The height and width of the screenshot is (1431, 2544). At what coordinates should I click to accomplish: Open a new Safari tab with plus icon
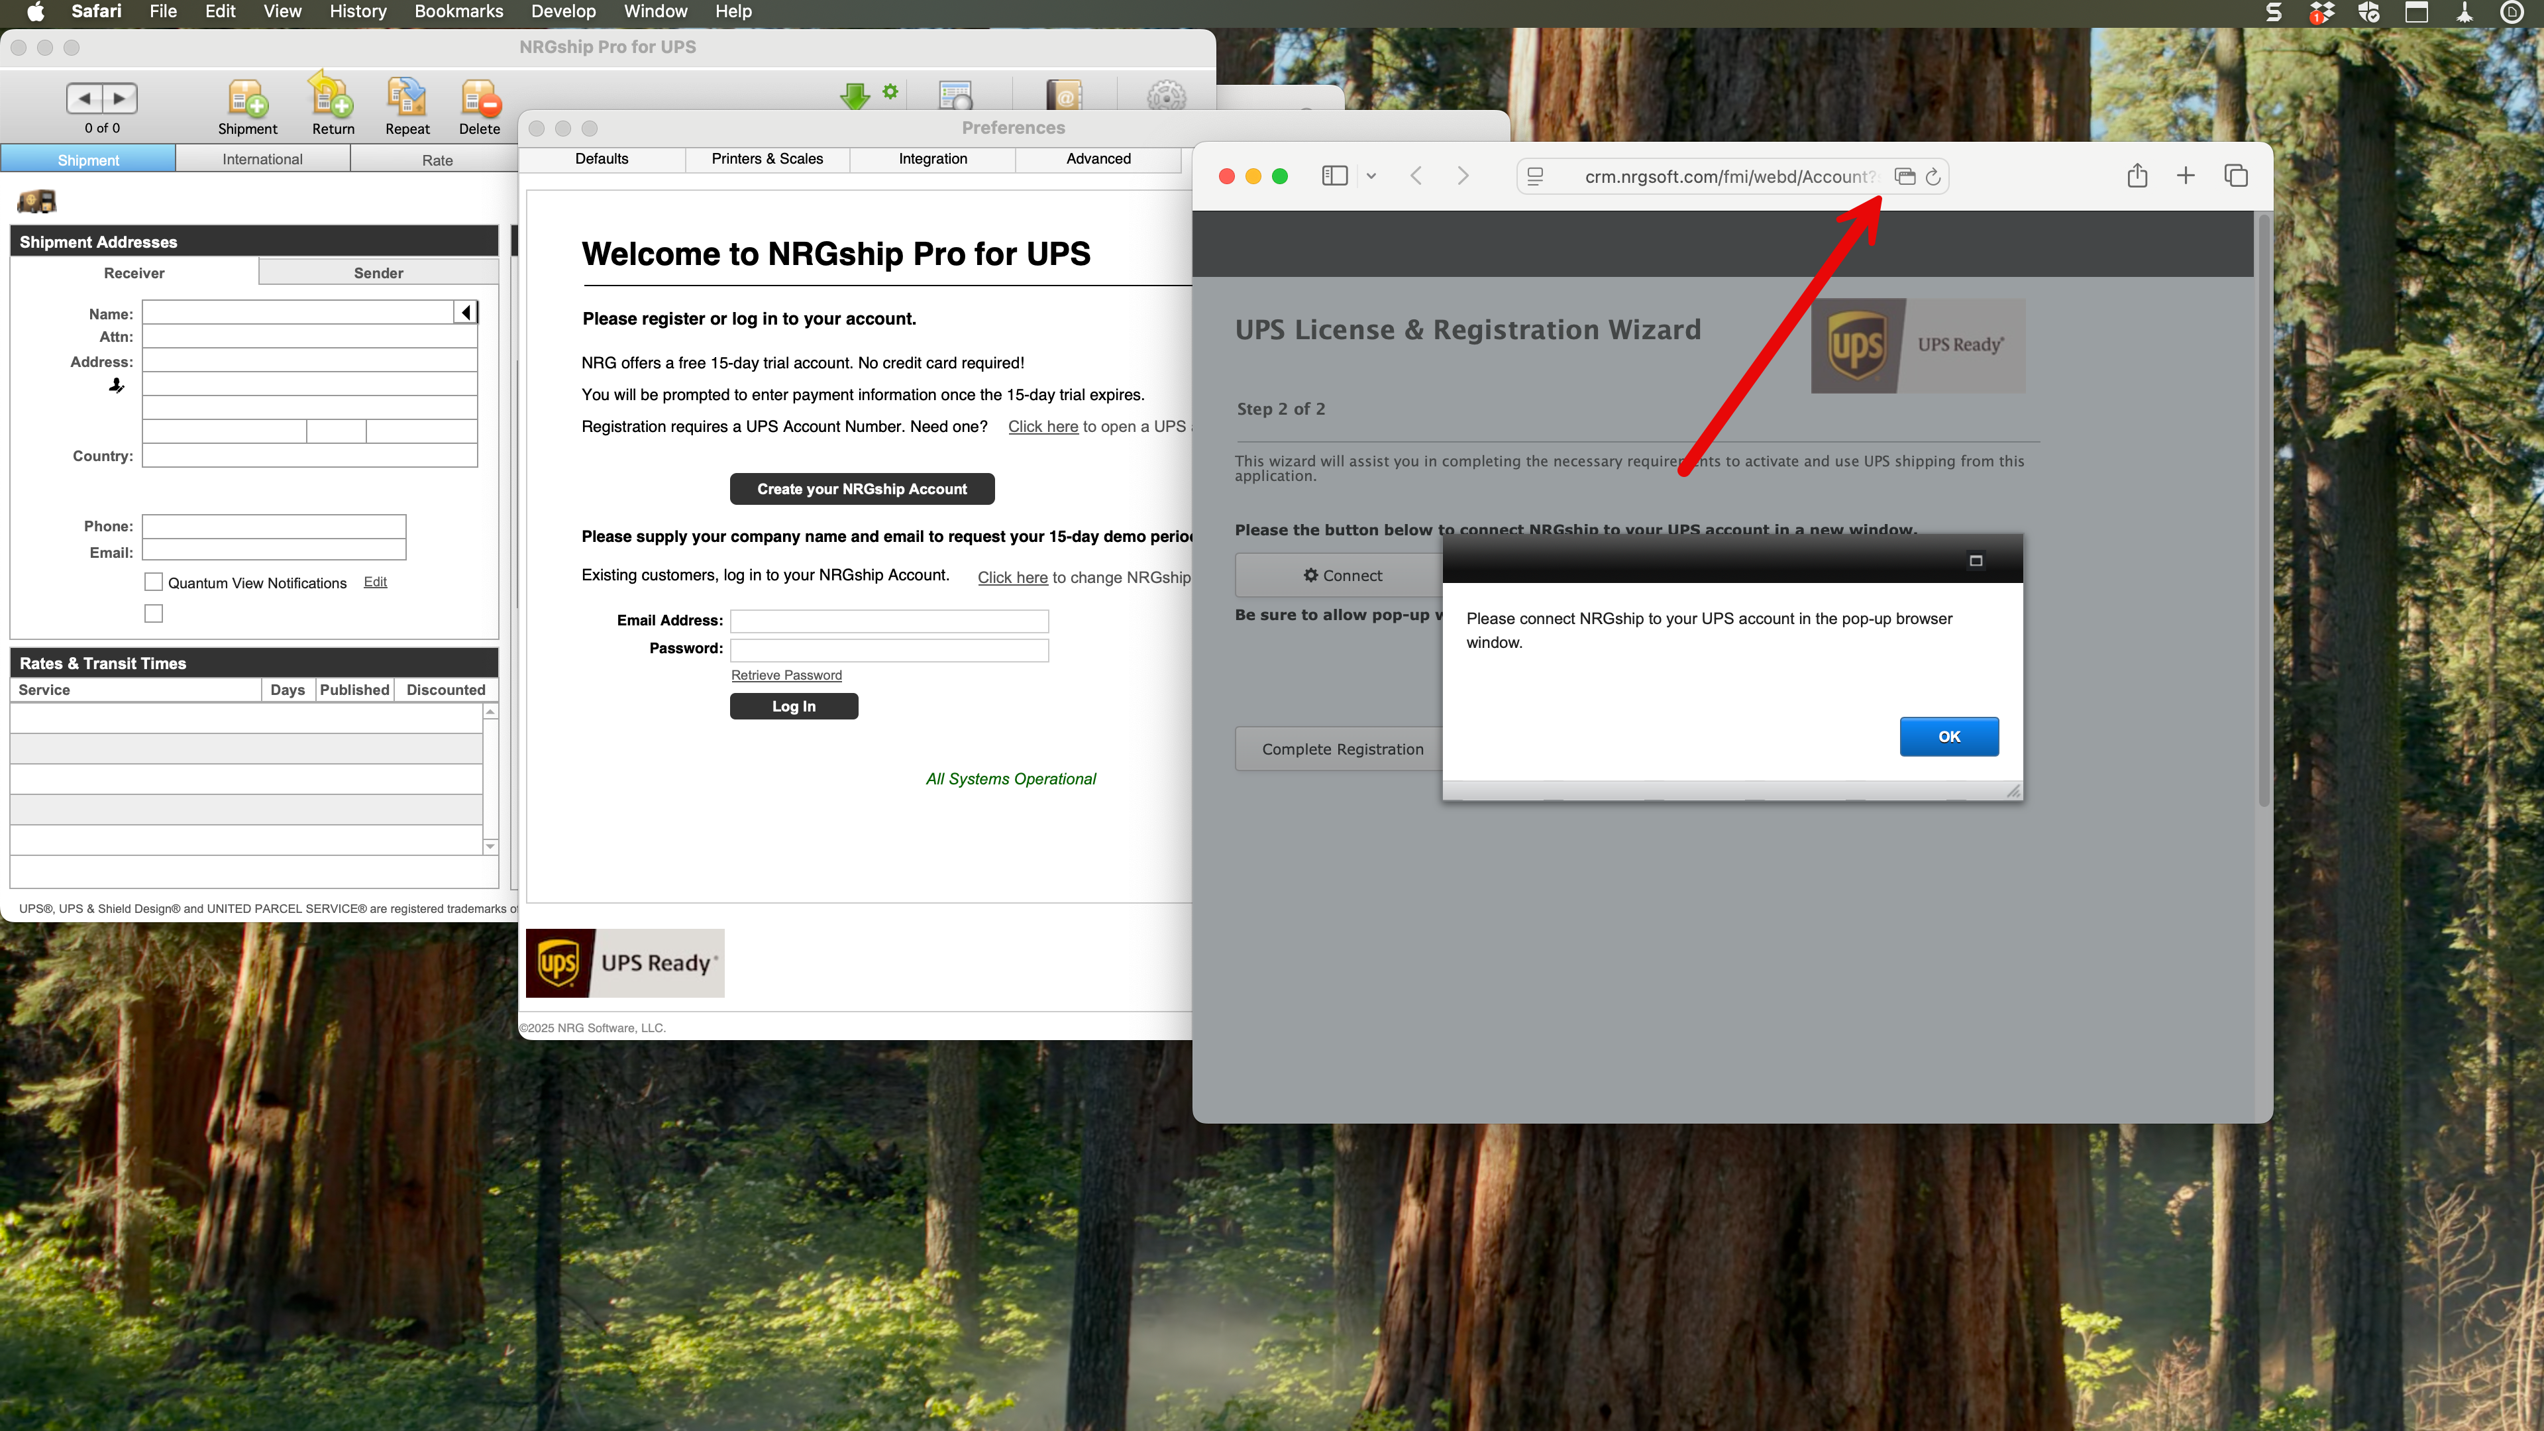point(2186,176)
